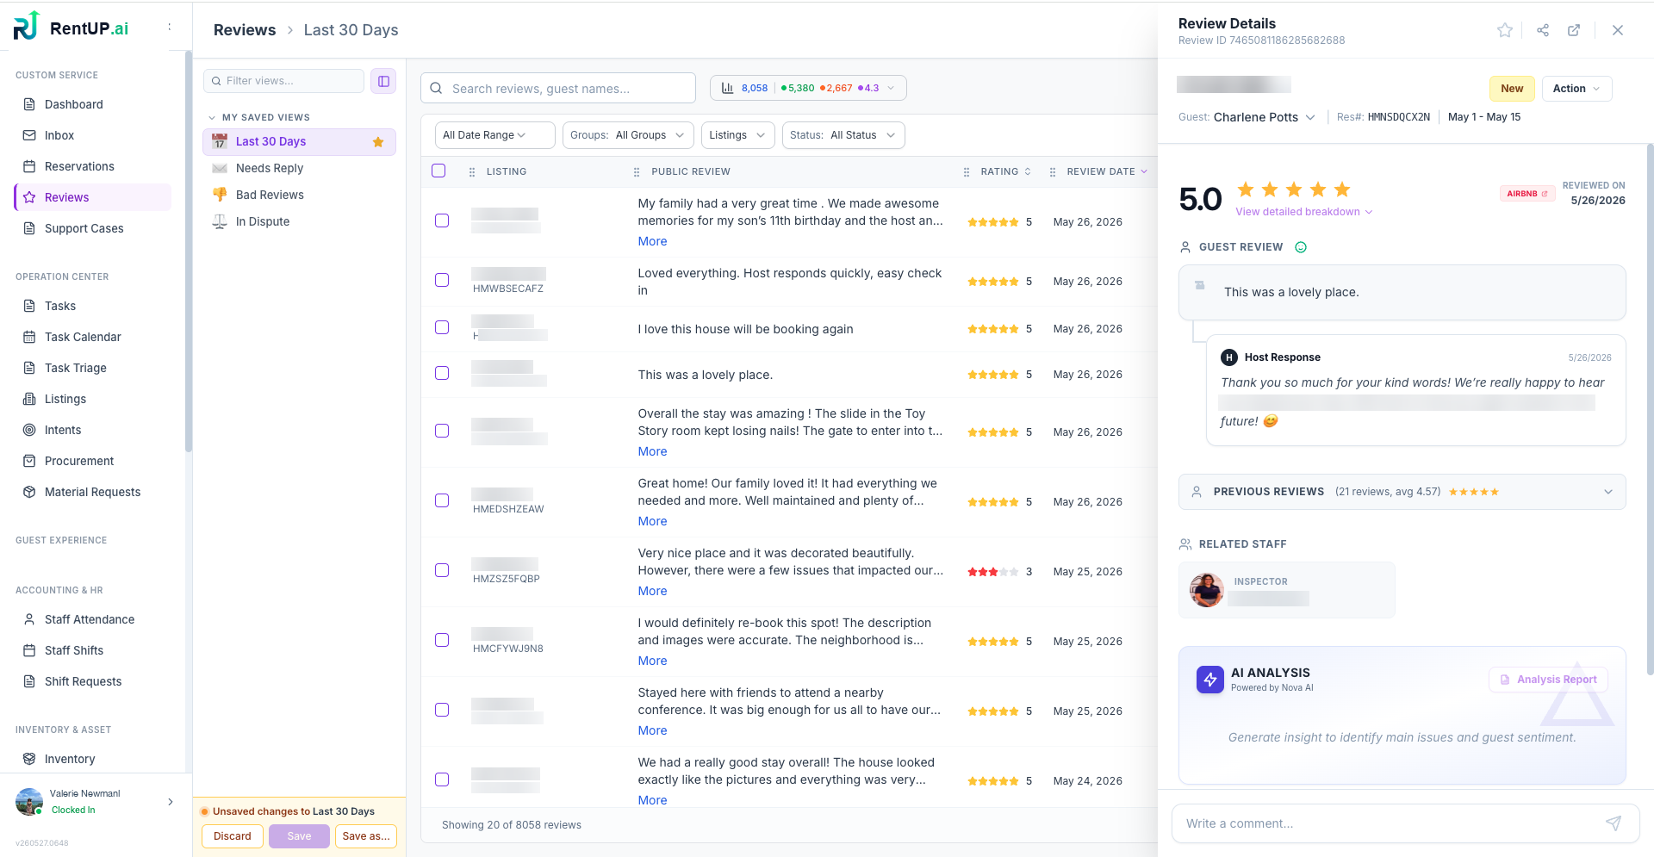The width and height of the screenshot is (1654, 857).
Task: Send the comment with paper plane icon
Action: [x=1614, y=823]
